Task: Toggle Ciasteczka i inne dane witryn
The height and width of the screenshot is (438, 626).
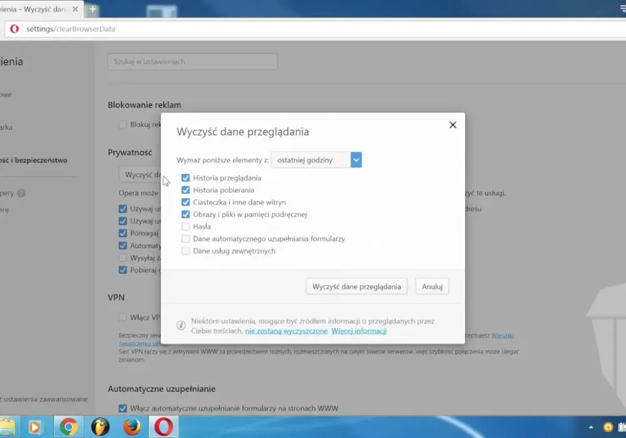Action: (x=186, y=202)
